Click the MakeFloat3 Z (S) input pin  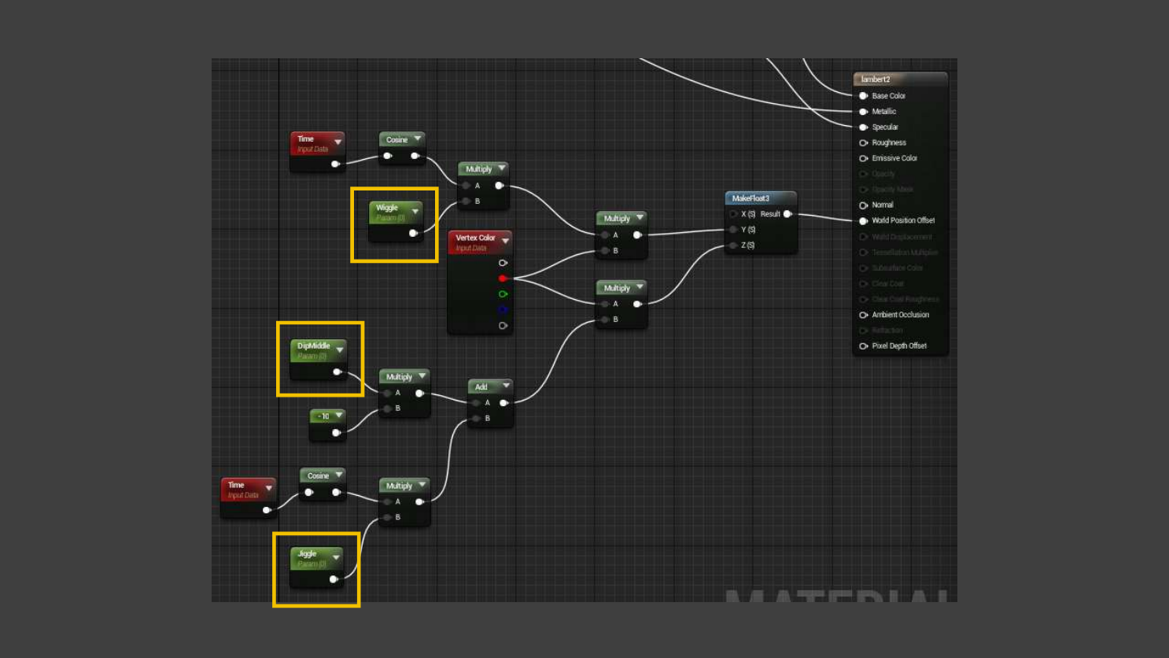(733, 246)
